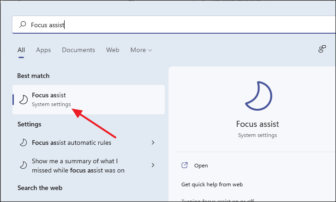Screen dimensions: 336x202
Task: Click moon icon beside Show me a summary
Action: tap(24, 165)
